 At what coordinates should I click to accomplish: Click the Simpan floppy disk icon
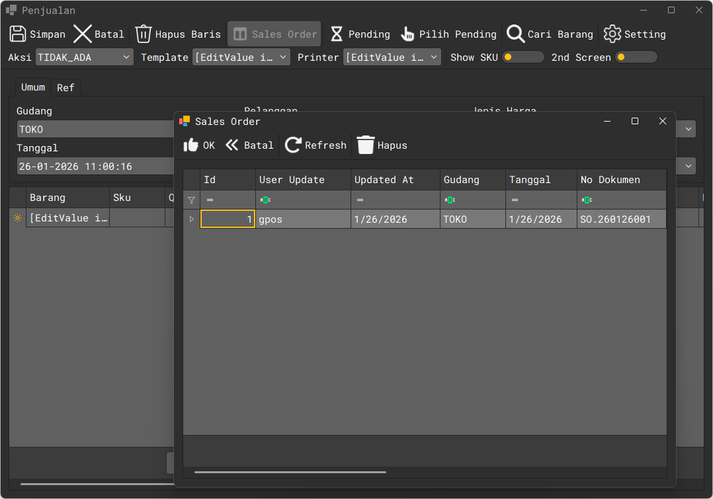coord(18,34)
